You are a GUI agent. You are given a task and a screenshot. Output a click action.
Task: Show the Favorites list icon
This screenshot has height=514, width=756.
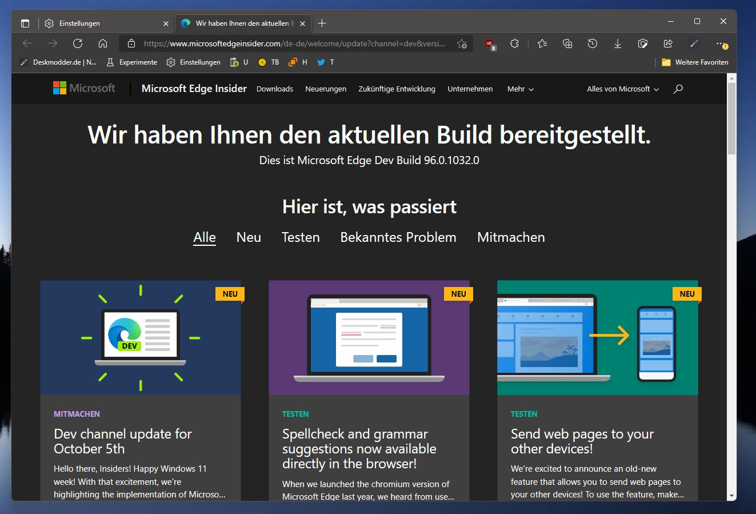pyautogui.click(x=542, y=43)
